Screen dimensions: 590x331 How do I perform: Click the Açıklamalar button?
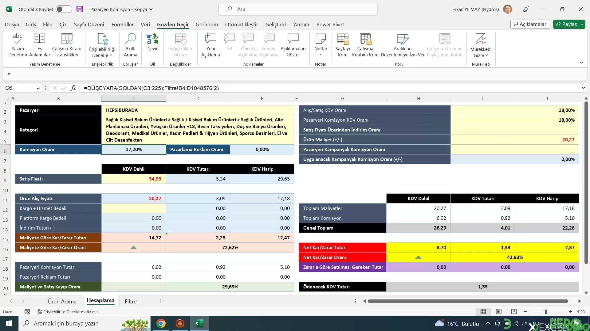point(530,24)
